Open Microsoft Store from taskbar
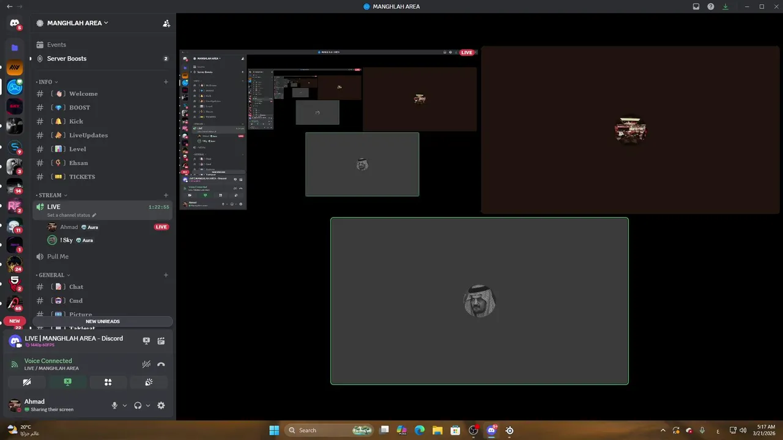 [x=455, y=430]
